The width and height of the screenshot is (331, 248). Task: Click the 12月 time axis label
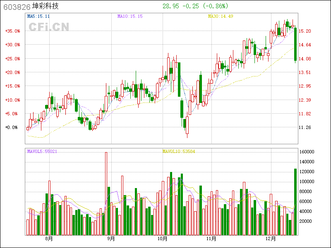point(271,238)
